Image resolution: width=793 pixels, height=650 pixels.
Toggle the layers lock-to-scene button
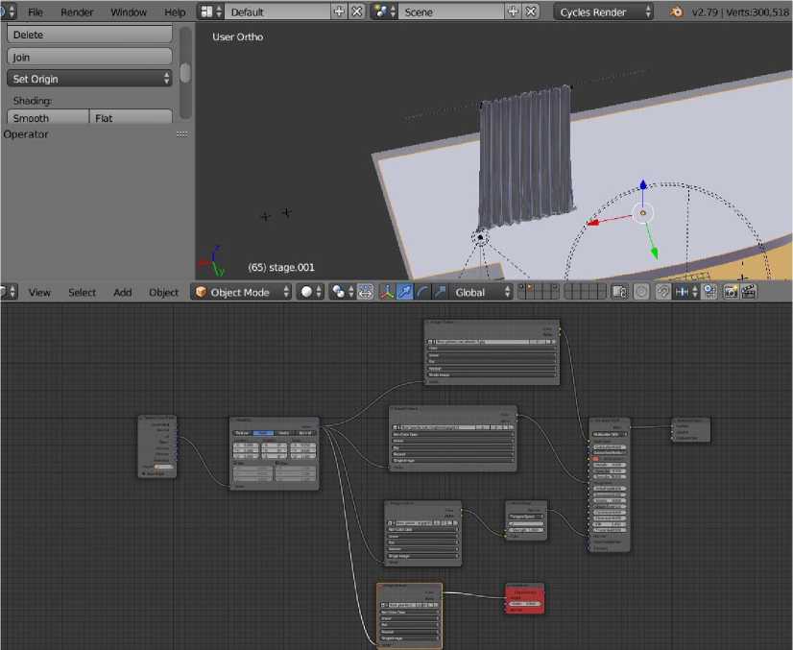620,292
